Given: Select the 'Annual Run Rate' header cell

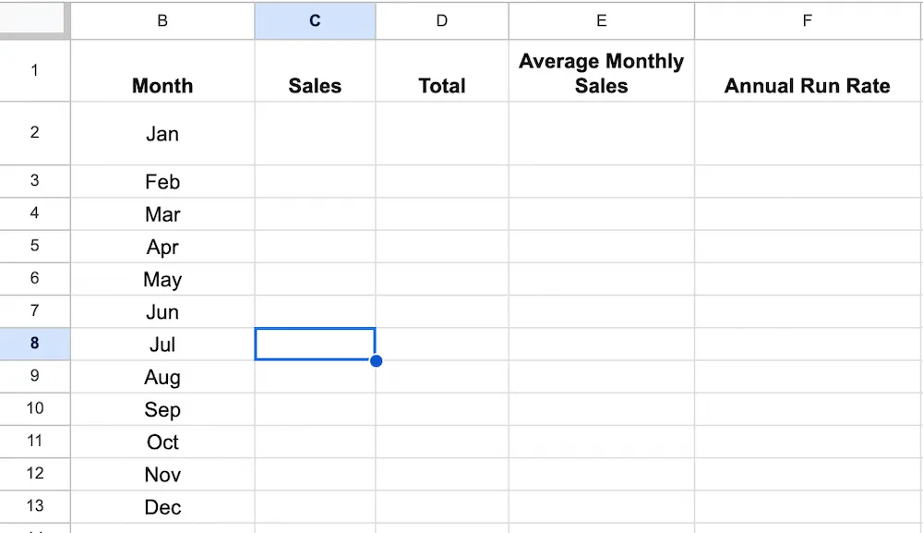Looking at the screenshot, I should tap(808, 85).
